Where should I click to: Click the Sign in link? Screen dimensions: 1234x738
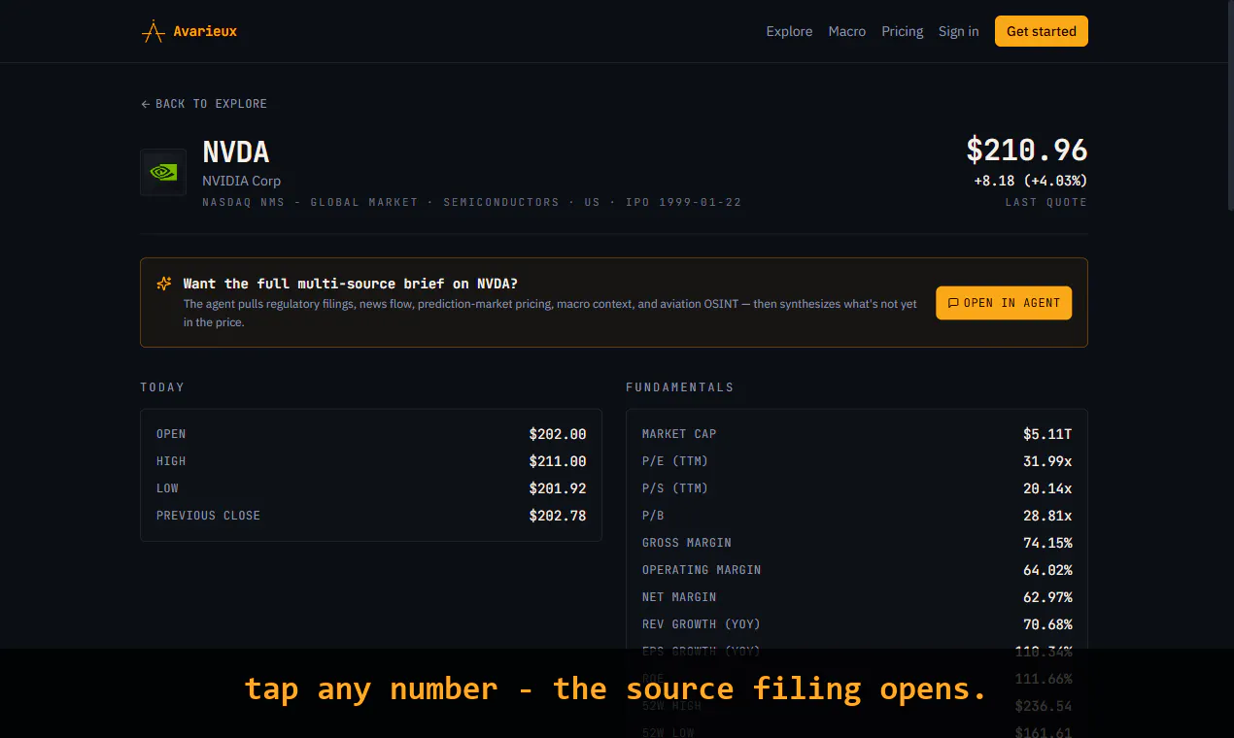pos(959,31)
